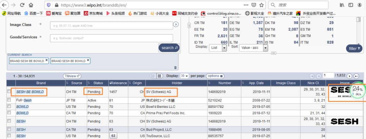Check the Bud Project, LLC row box
Screen dimensions: 366x139
[x=9, y=129]
